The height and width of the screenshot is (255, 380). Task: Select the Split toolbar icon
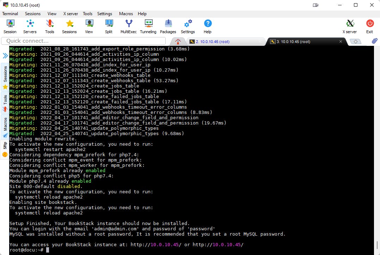(x=109, y=26)
